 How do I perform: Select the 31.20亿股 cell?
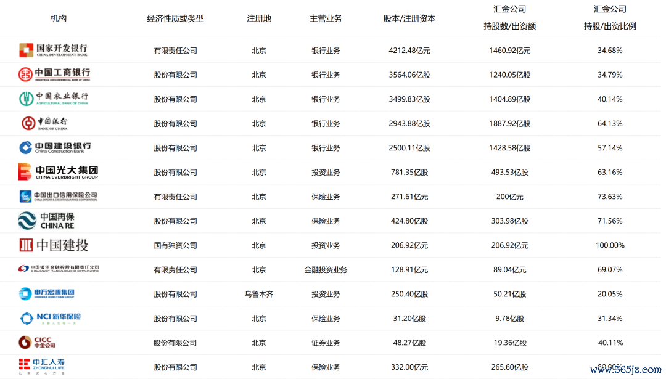(409, 319)
